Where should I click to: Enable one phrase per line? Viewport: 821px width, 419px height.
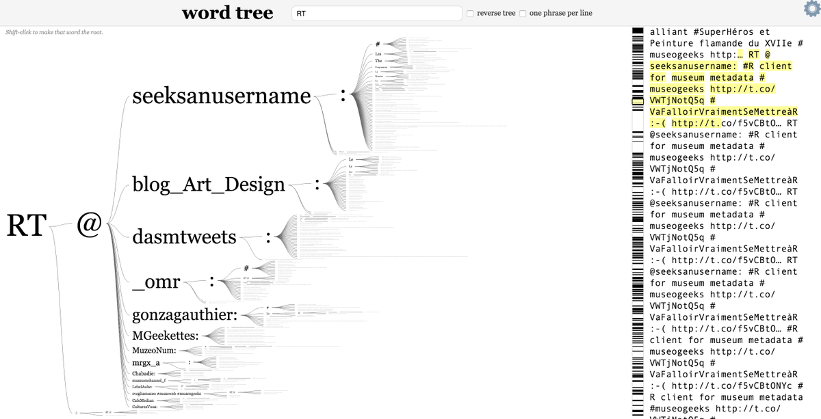[x=522, y=12]
